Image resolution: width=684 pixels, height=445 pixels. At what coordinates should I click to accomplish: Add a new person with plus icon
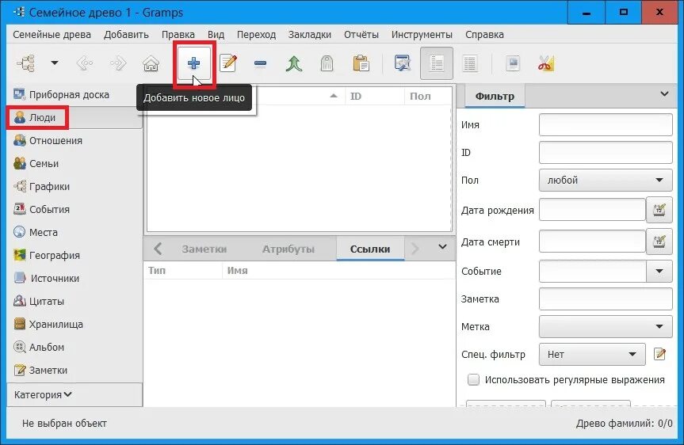(193, 63)
